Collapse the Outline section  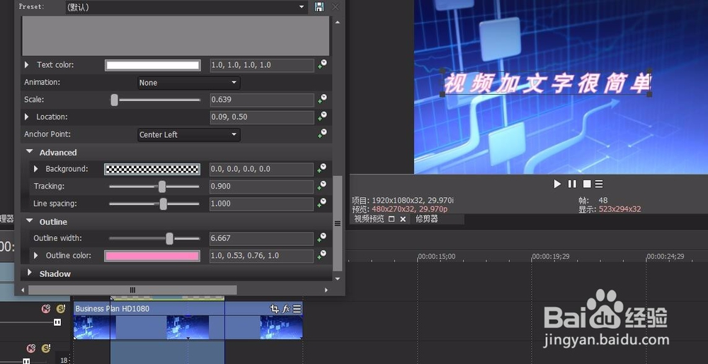pyautogui.click(x=29, y=221)
